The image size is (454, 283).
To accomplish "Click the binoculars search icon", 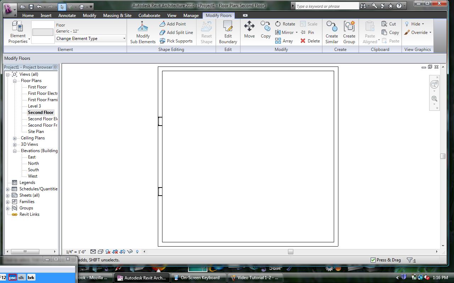I will pyautogui.click(x=364, y=6).
